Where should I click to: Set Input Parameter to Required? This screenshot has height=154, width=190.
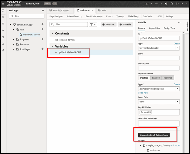pyautogui.click(x=168, y=78)
